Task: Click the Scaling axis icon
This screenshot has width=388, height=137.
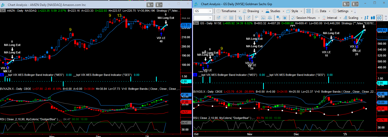Action: point(345,18)
